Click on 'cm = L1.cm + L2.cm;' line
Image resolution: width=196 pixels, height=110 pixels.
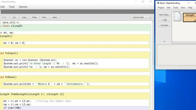tap(17, 105)
